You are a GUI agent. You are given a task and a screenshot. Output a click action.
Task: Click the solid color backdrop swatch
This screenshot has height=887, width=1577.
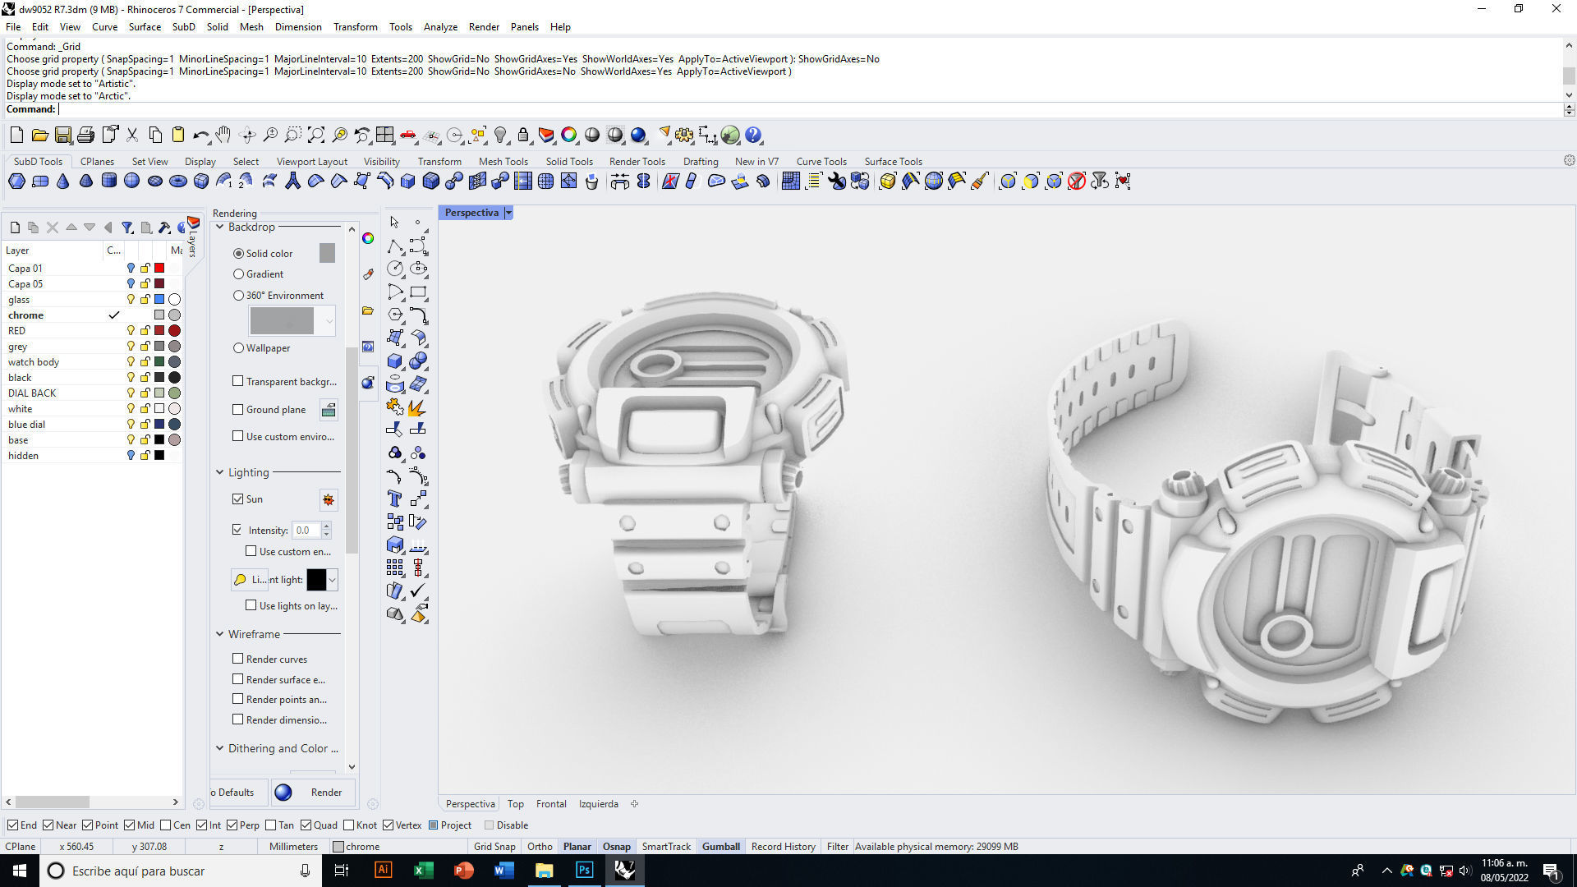[x=327, y=254]
